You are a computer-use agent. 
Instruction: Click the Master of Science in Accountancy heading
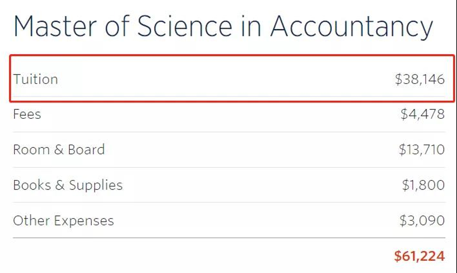(x=223, y=27)
